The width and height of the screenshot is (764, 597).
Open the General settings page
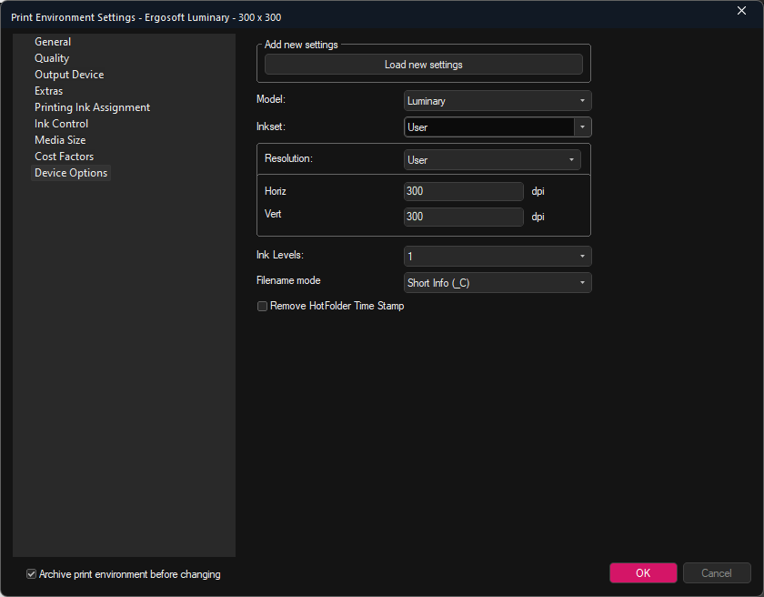(53, 42)
